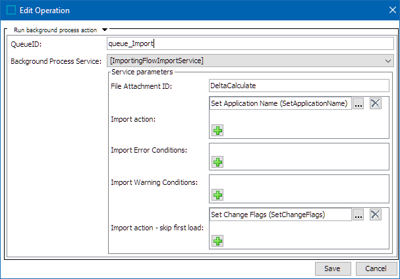The height and width of the screenshot is (279, 400).
Task: Click the ImportingFlowImportService combo box chevron
Action: click(x=388, y=61)
